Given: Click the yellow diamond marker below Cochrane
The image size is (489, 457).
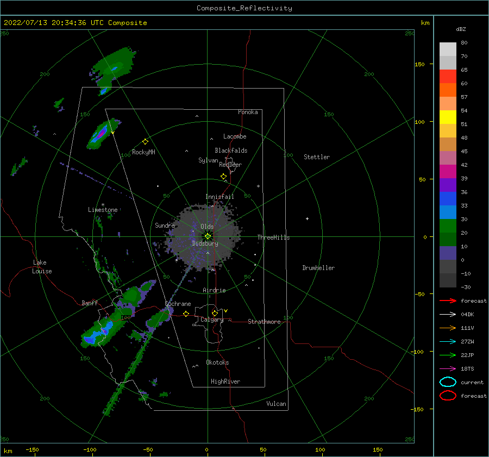Looking at the screenshot, I should point(186,314).
